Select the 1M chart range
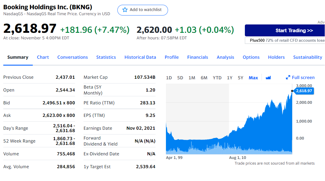Image resolution: width=325 pixels, height=181 pixels. tap(192, 78)
